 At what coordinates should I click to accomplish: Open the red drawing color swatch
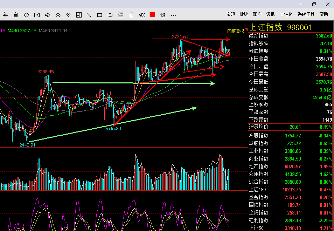152,14
